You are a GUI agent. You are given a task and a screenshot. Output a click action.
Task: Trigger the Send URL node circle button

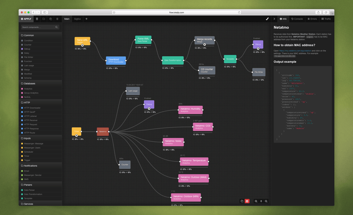[82, 45]
